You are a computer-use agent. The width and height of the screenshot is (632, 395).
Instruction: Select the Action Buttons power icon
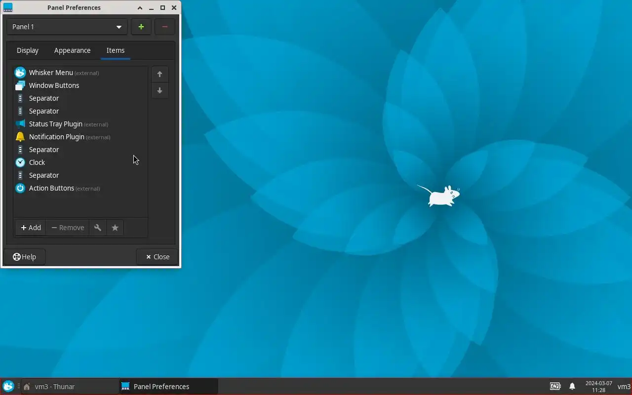[20, 188]
